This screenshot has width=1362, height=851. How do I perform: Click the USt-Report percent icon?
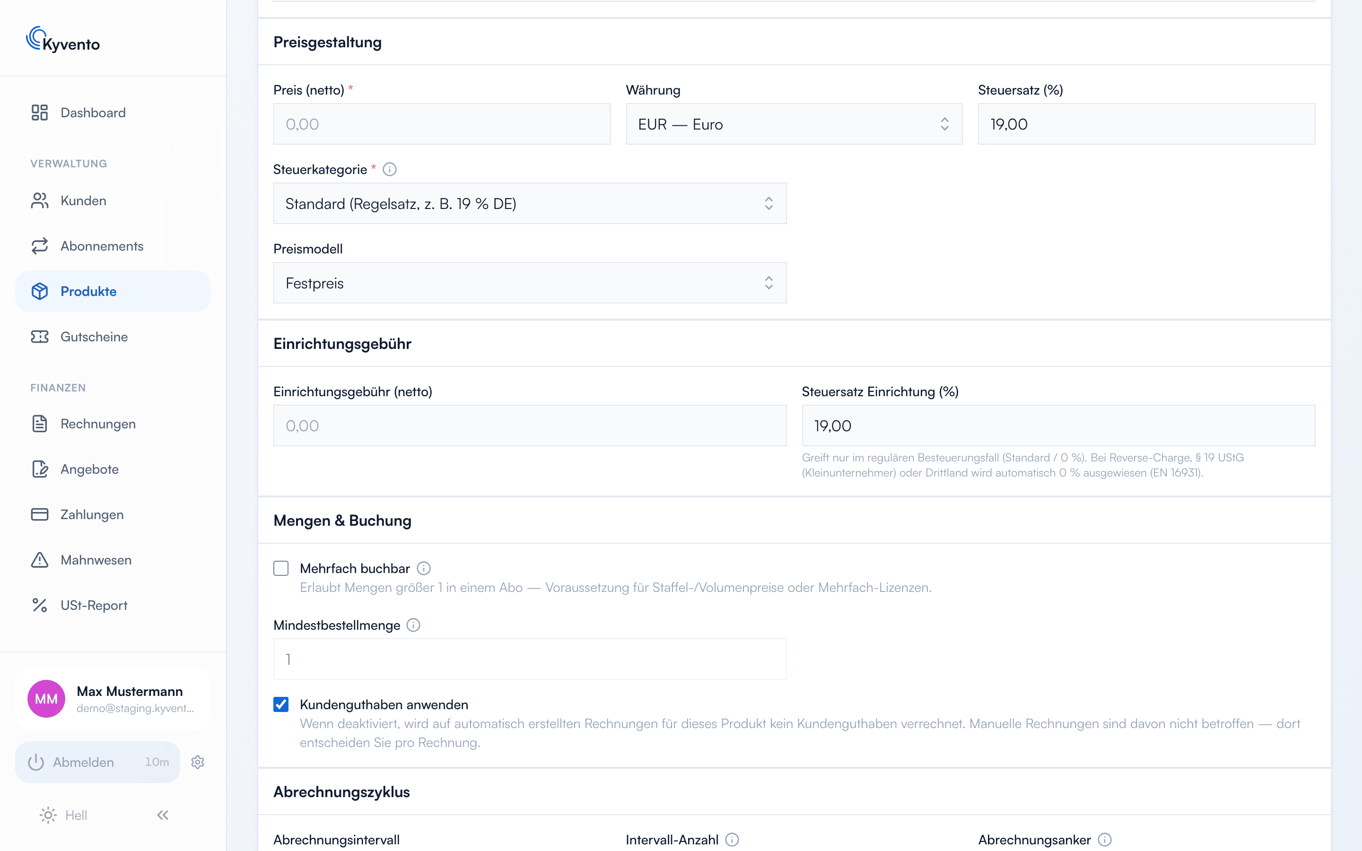coord(39,605)
